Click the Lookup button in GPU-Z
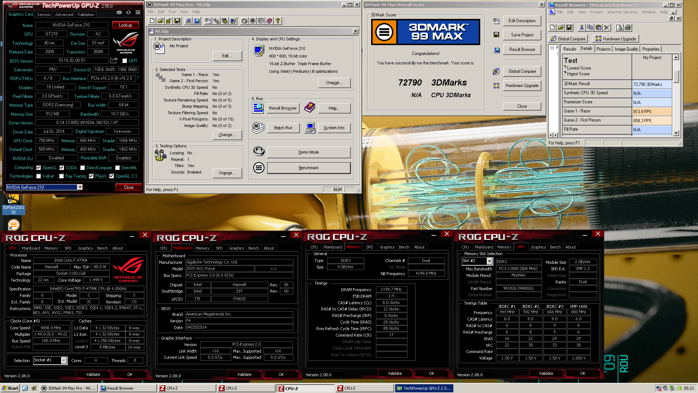The width and height of the screenshot is (698, 393). [x=125, y=25]
